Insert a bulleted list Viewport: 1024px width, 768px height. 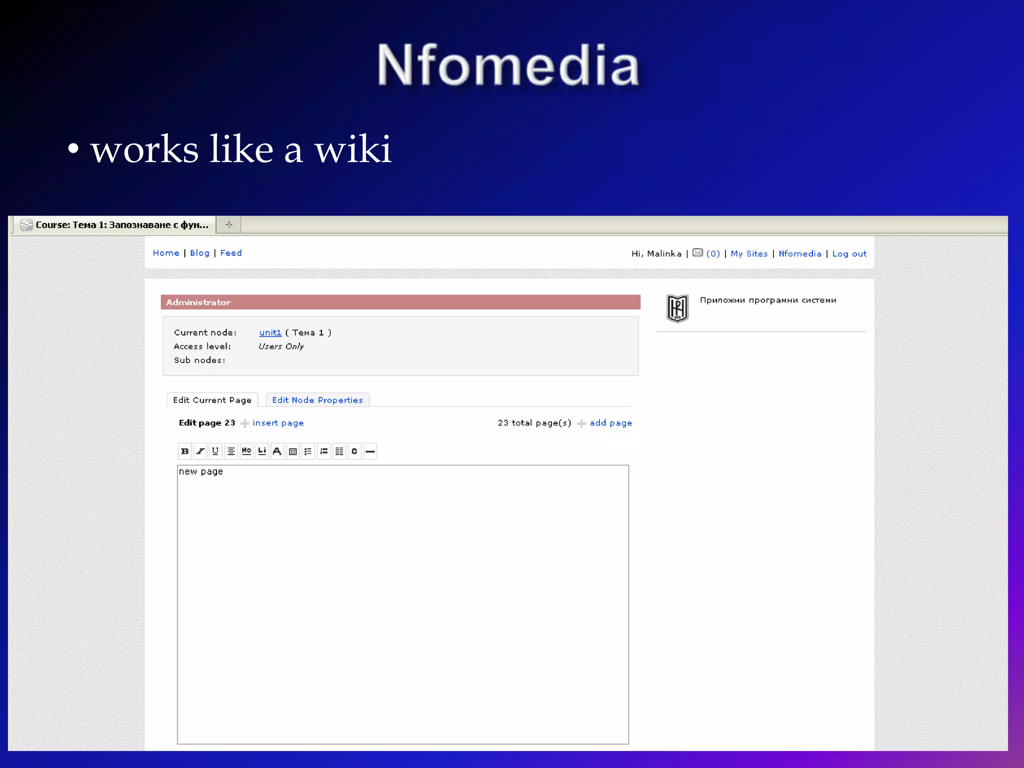tap(308, 451)
